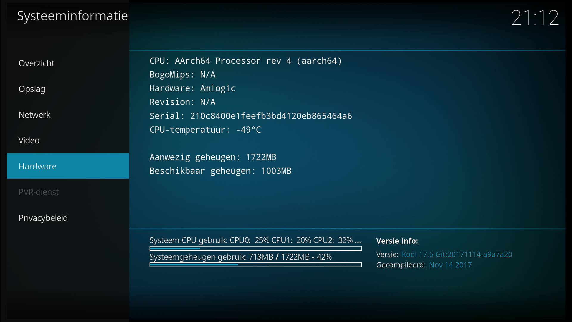This screenshot has width=572, height=322.
Task: Click the Systeem-CPU gebruik progress bar
Action: (x=255, y=248)
